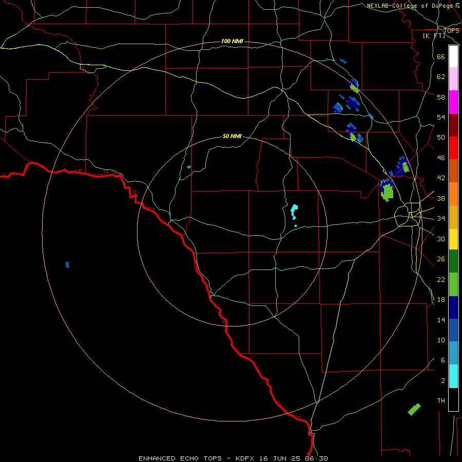This screenshot has width=462, height=462.
Task: Select the light green legend swatch near 22
Action: click(x=453, y=284)
